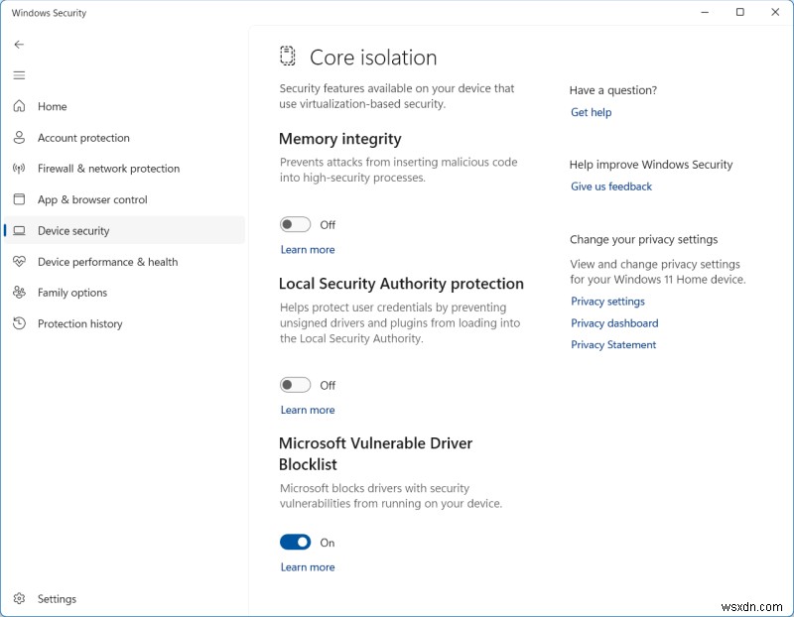Disable Microsoft Vulnerable Driver Blocklist toggle
Image resolution: width=794 pixels, height=617 pixels.
[x=295, y=542]
